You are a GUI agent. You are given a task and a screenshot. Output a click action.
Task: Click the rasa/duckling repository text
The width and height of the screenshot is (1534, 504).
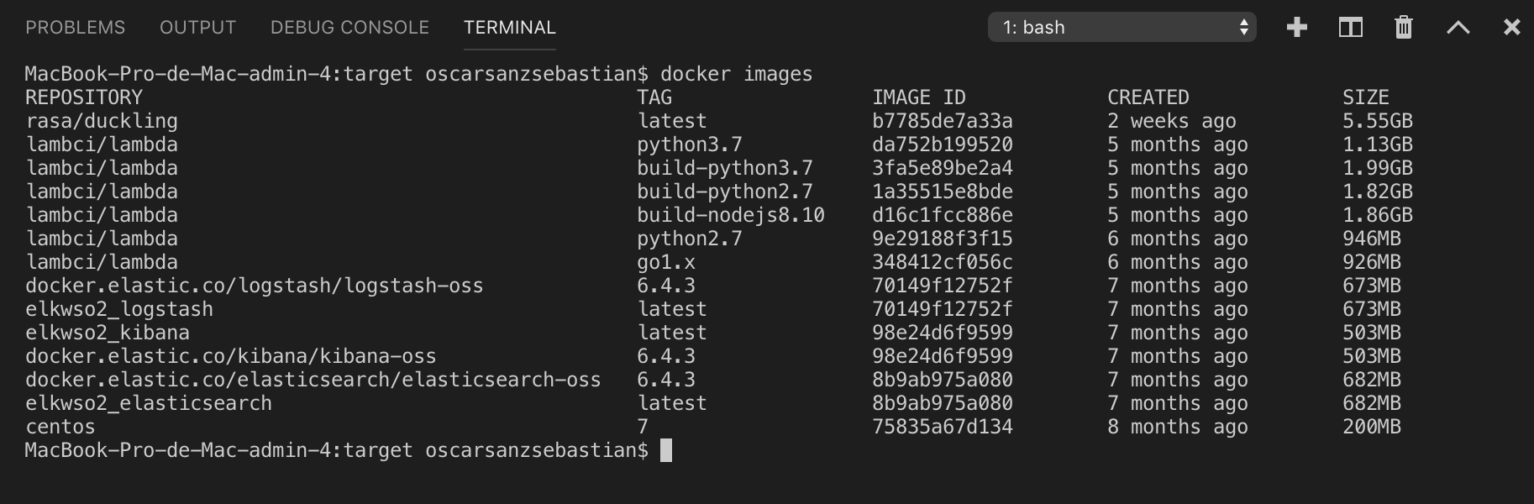[x=102, y=121]
